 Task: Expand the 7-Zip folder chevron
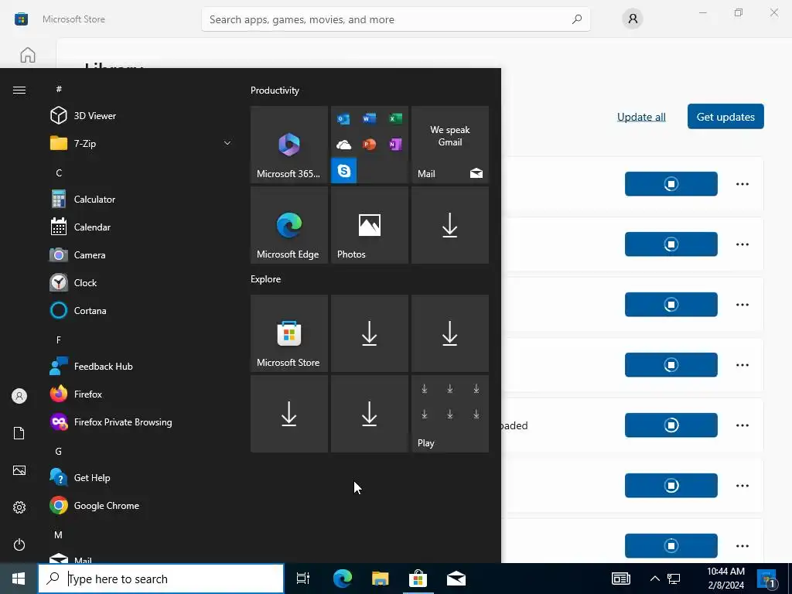[227, 143]
